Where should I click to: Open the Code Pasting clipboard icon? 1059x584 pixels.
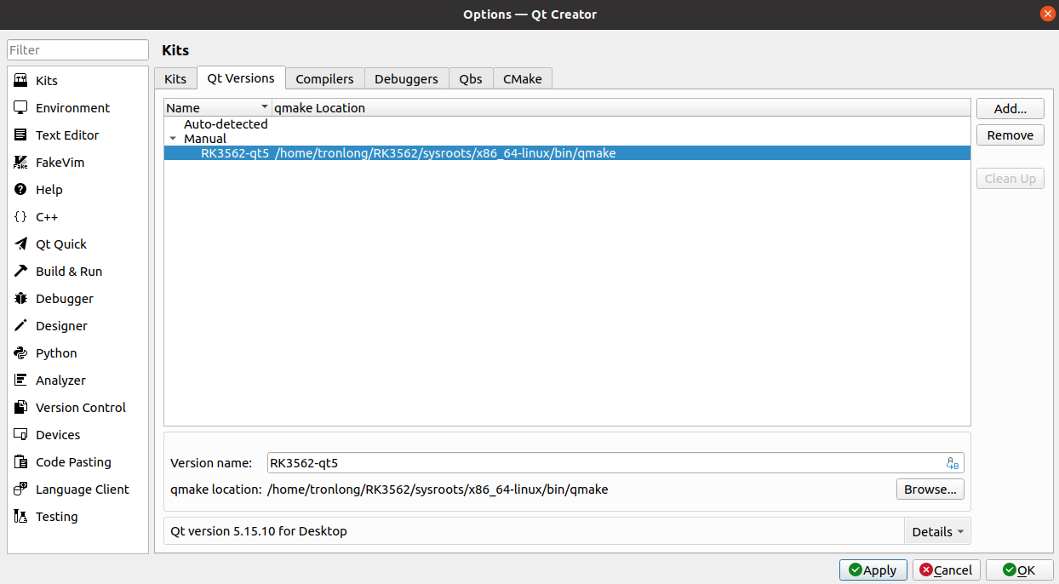click(21, 462)
